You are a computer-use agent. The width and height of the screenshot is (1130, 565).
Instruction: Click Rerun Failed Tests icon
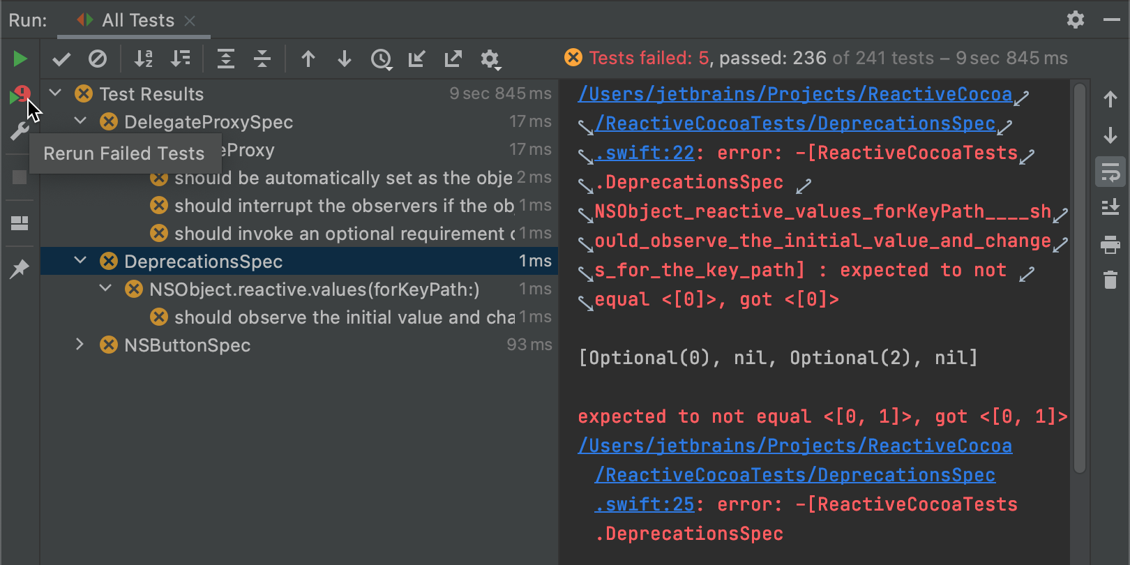click(20, 95)
